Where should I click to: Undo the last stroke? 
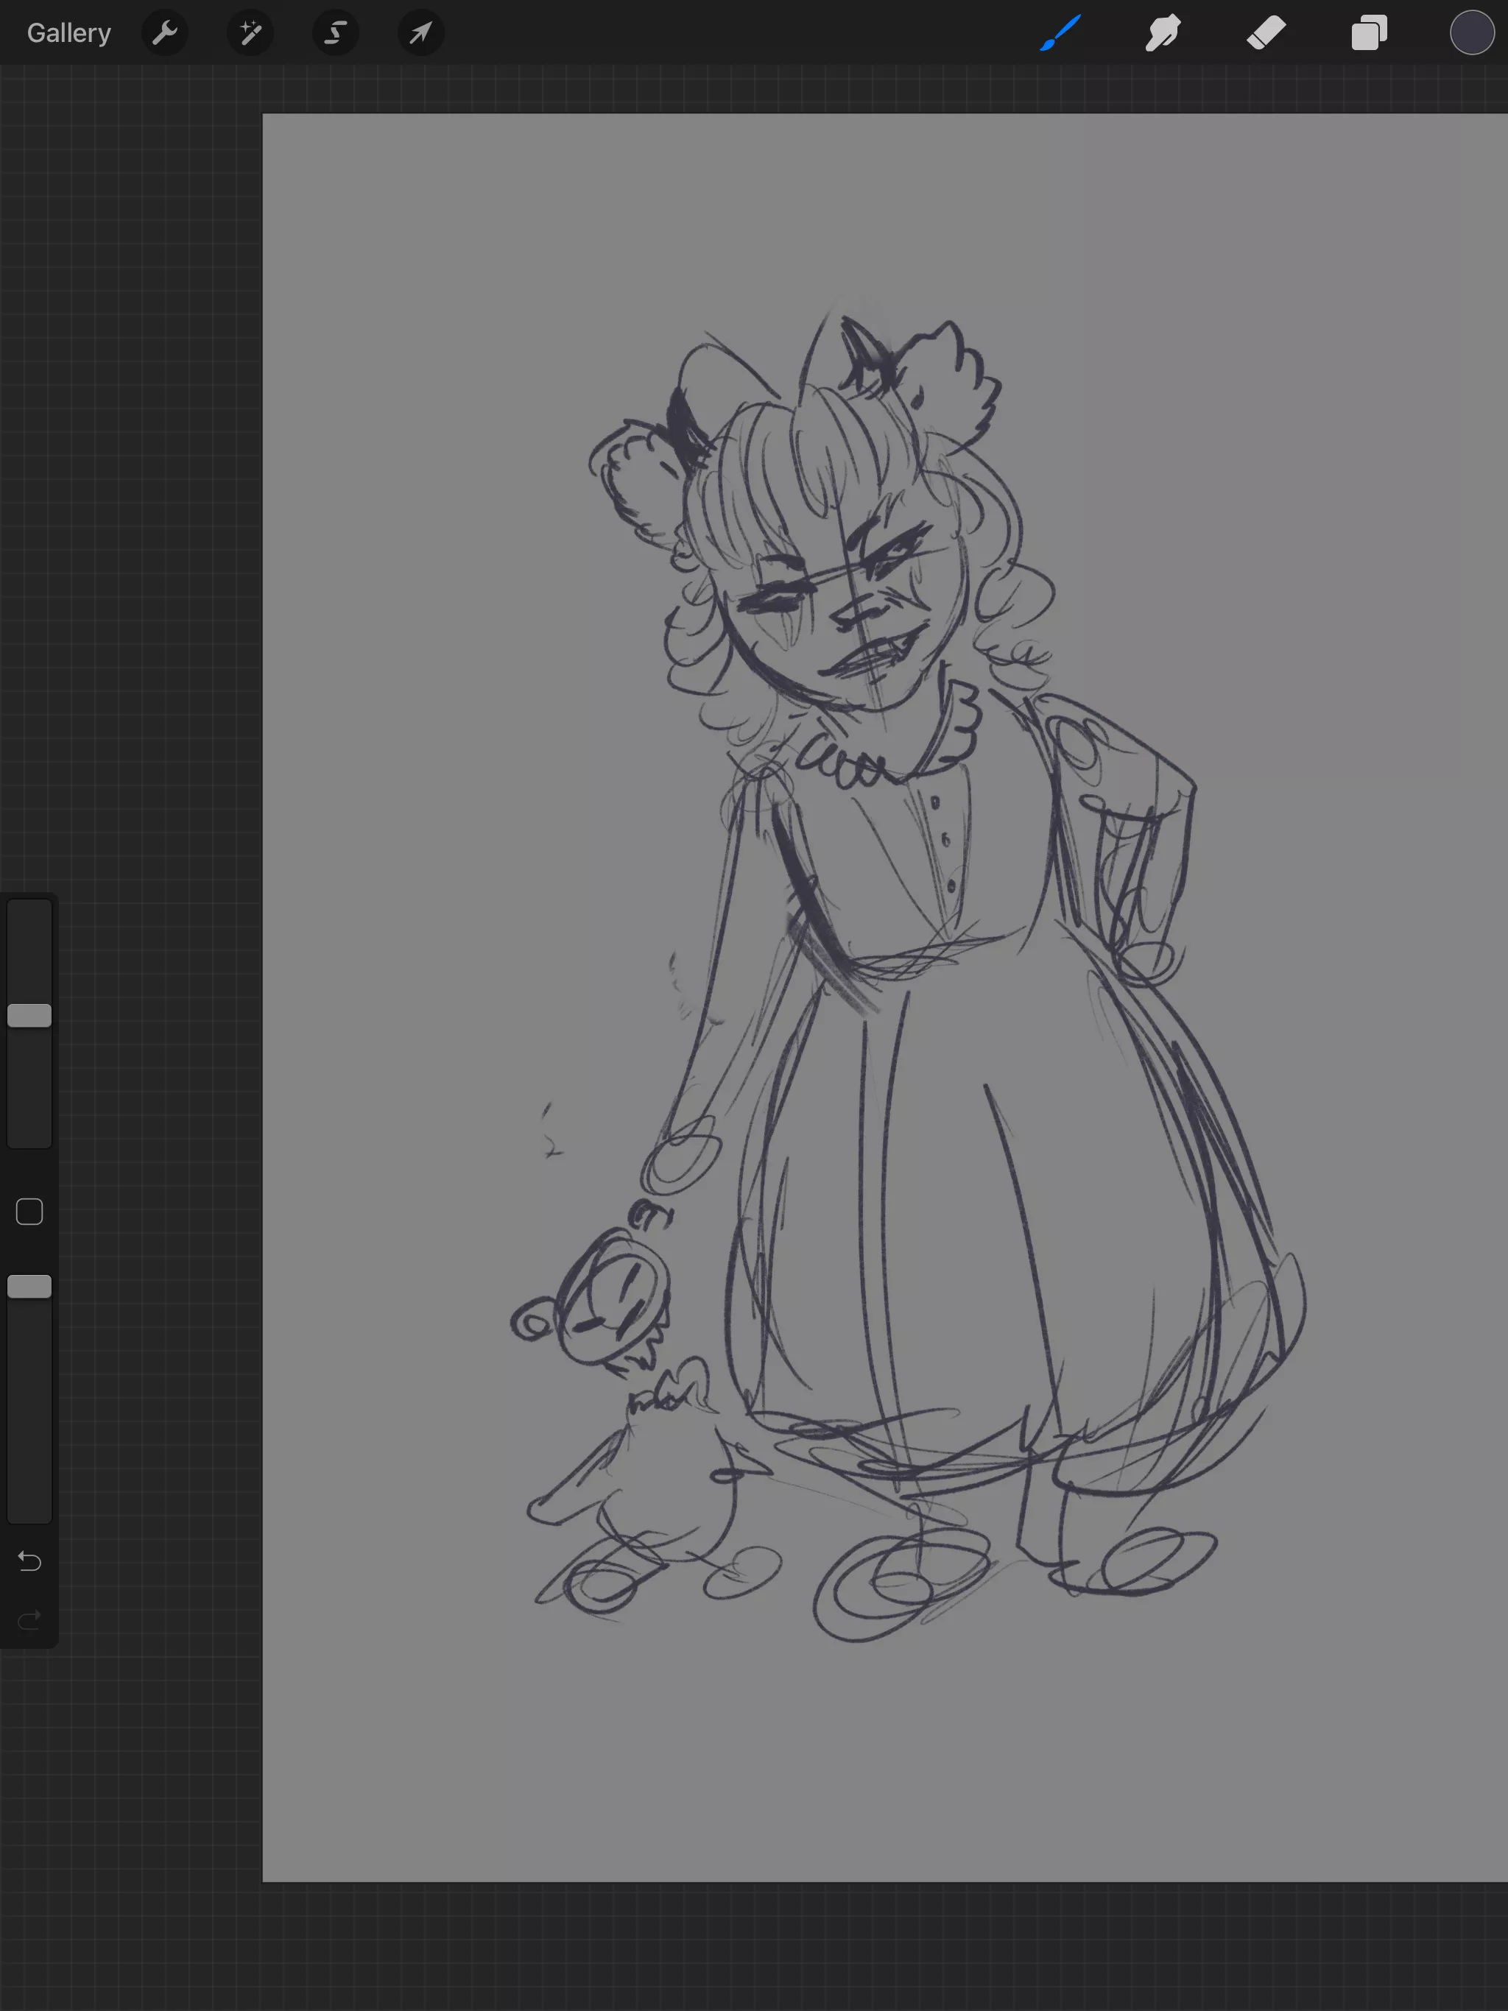(x=29, y=1561)
